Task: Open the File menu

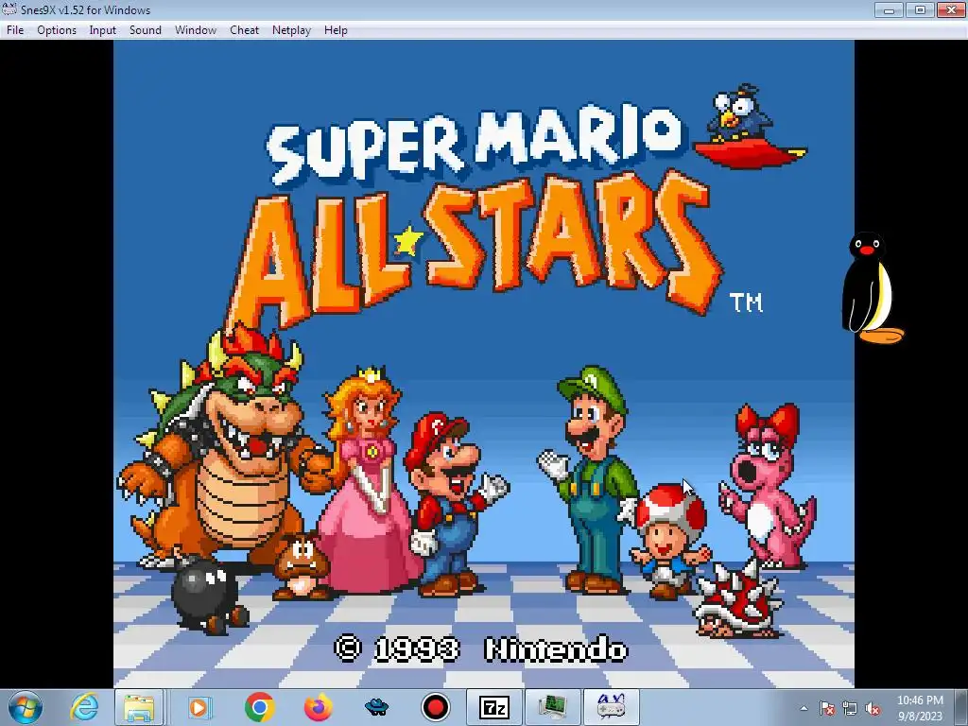Action: [15, 30]
